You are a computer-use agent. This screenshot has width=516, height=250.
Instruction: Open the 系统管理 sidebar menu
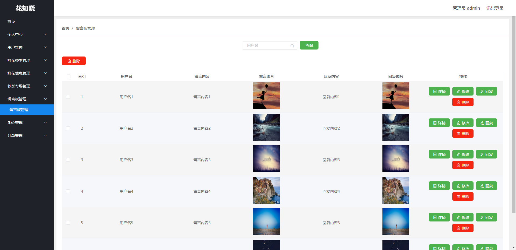[27, 123]
